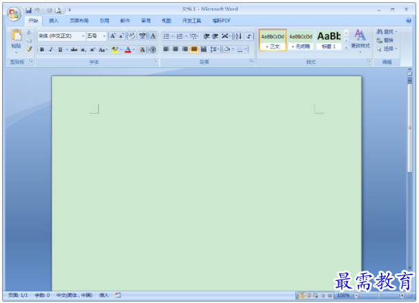
Task: Open the 插入 (Insert) tab
Action: click(x=54, y=21)
